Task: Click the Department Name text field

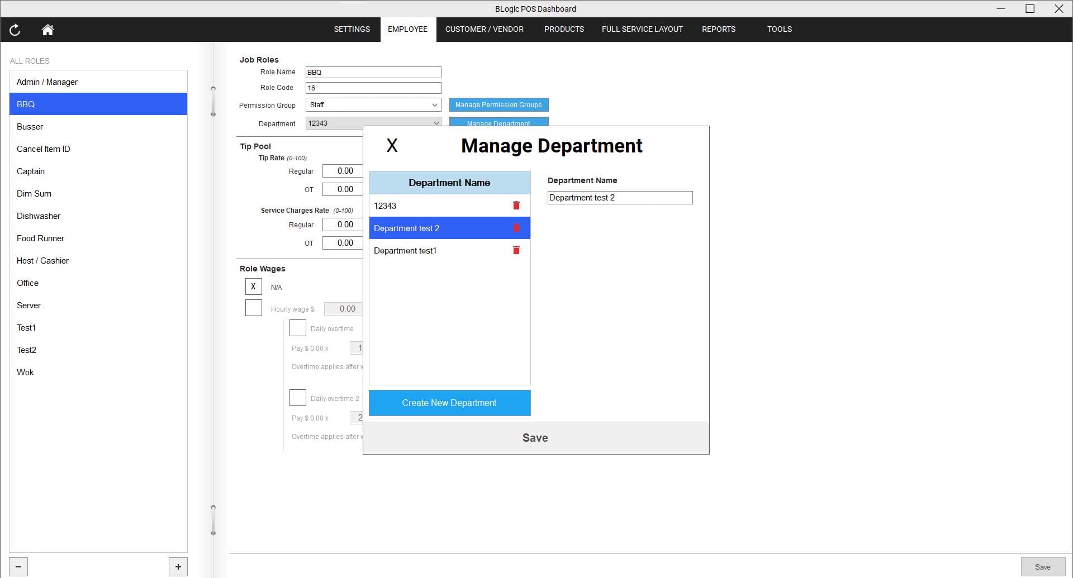Action: tap(619, 198)
